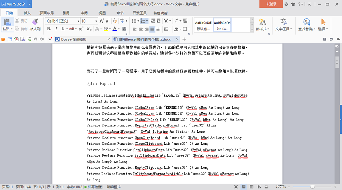
Task: Click the Copy icon
Action: point(17,29)
